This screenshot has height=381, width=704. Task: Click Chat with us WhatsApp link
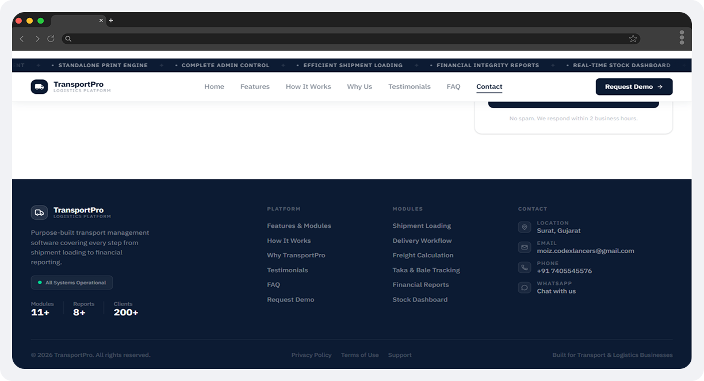click(x=556, y=291)
